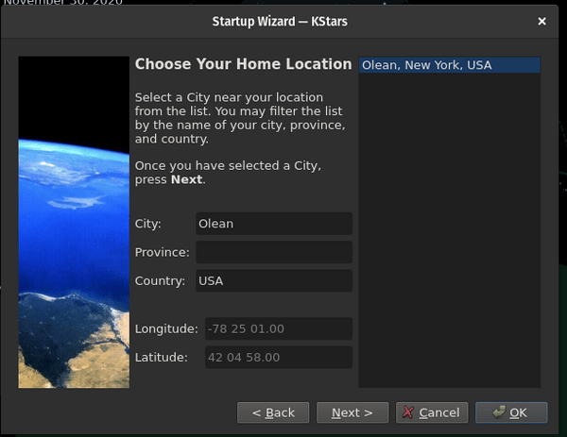Click the Country: label
The height and width of the screenshot is (437, 567).
click(x=160, y=280)
